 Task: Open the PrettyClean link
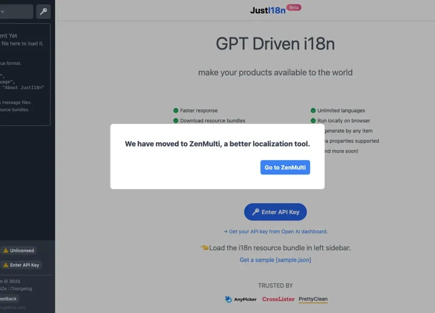[x=313, y=299]
